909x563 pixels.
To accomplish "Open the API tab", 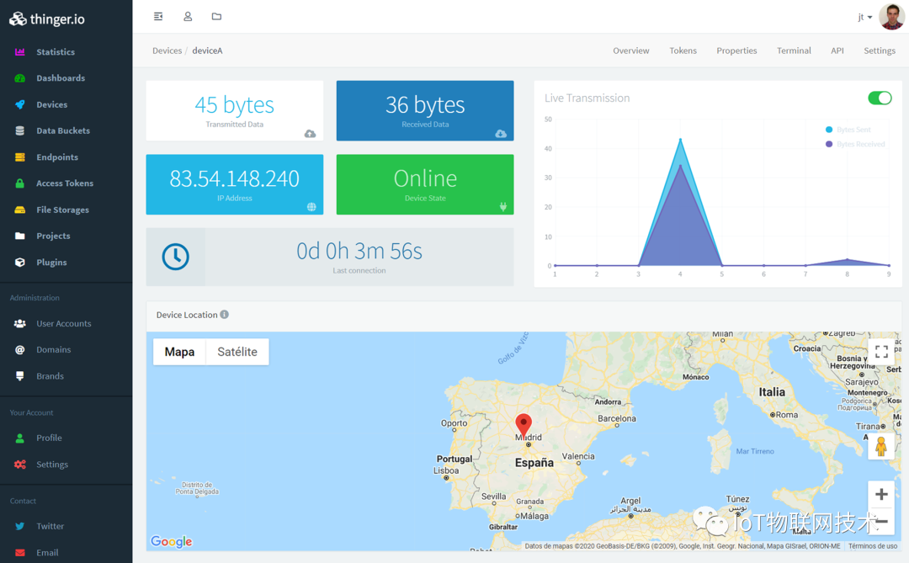I will click(837, 50).
